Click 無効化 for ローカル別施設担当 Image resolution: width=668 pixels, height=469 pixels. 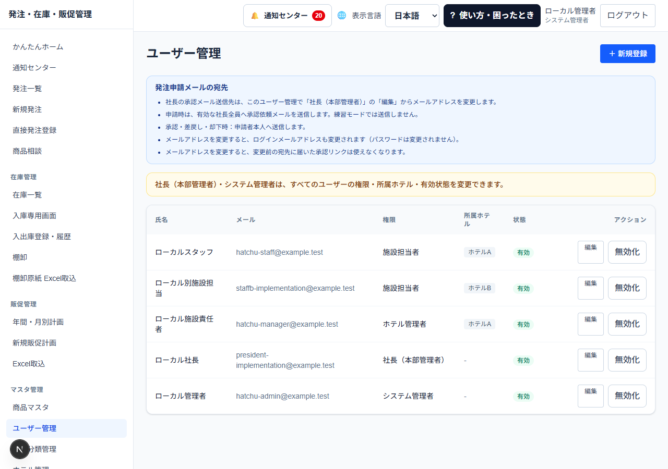tap(627, 288)
